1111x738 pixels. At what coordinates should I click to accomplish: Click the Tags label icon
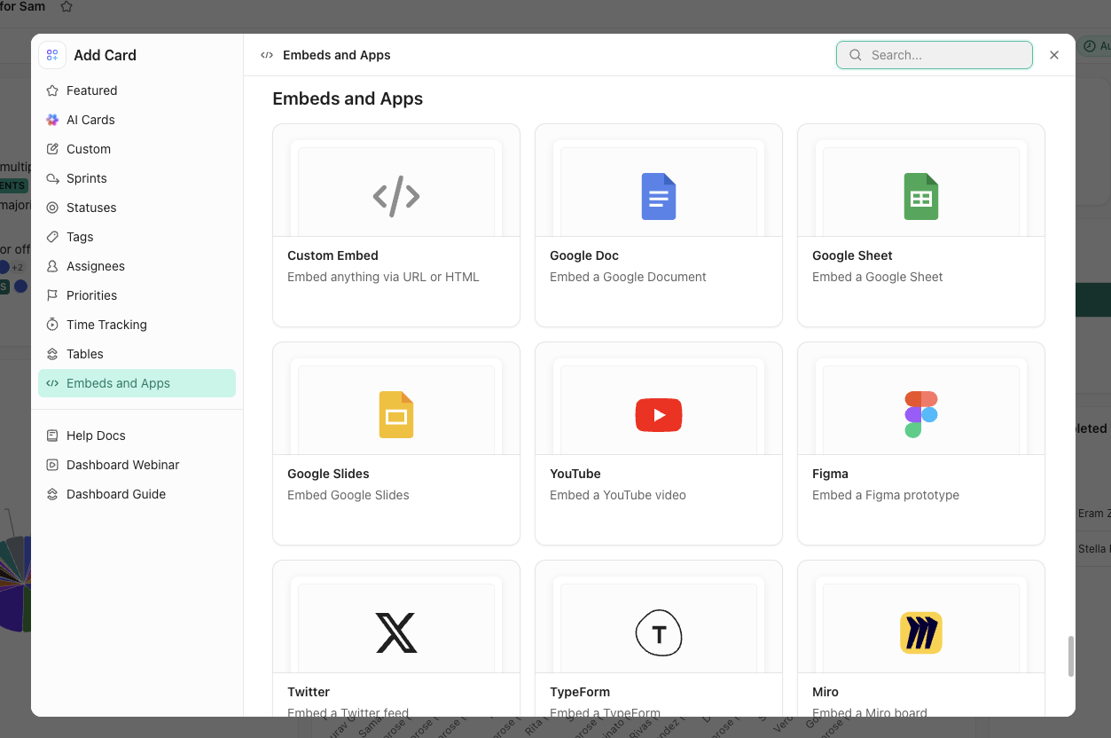52,237
